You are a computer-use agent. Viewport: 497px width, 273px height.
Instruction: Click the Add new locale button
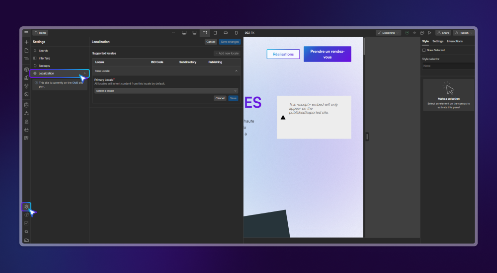pyautogui.click(x=227, y=53)
